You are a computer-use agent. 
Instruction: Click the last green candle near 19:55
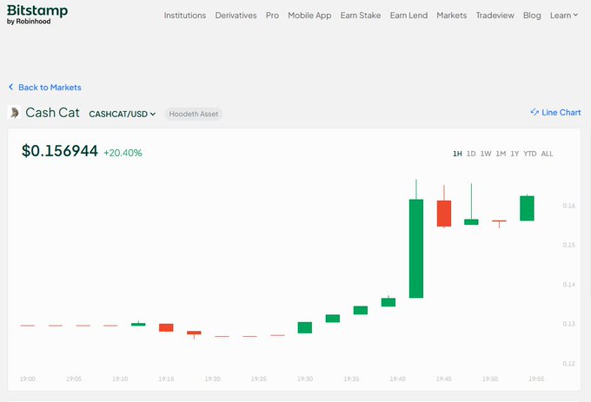(527, 208)
